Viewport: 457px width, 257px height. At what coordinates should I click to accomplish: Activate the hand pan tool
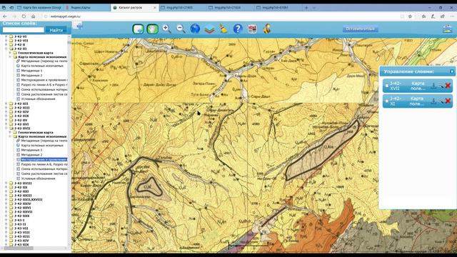coord(152,29)
